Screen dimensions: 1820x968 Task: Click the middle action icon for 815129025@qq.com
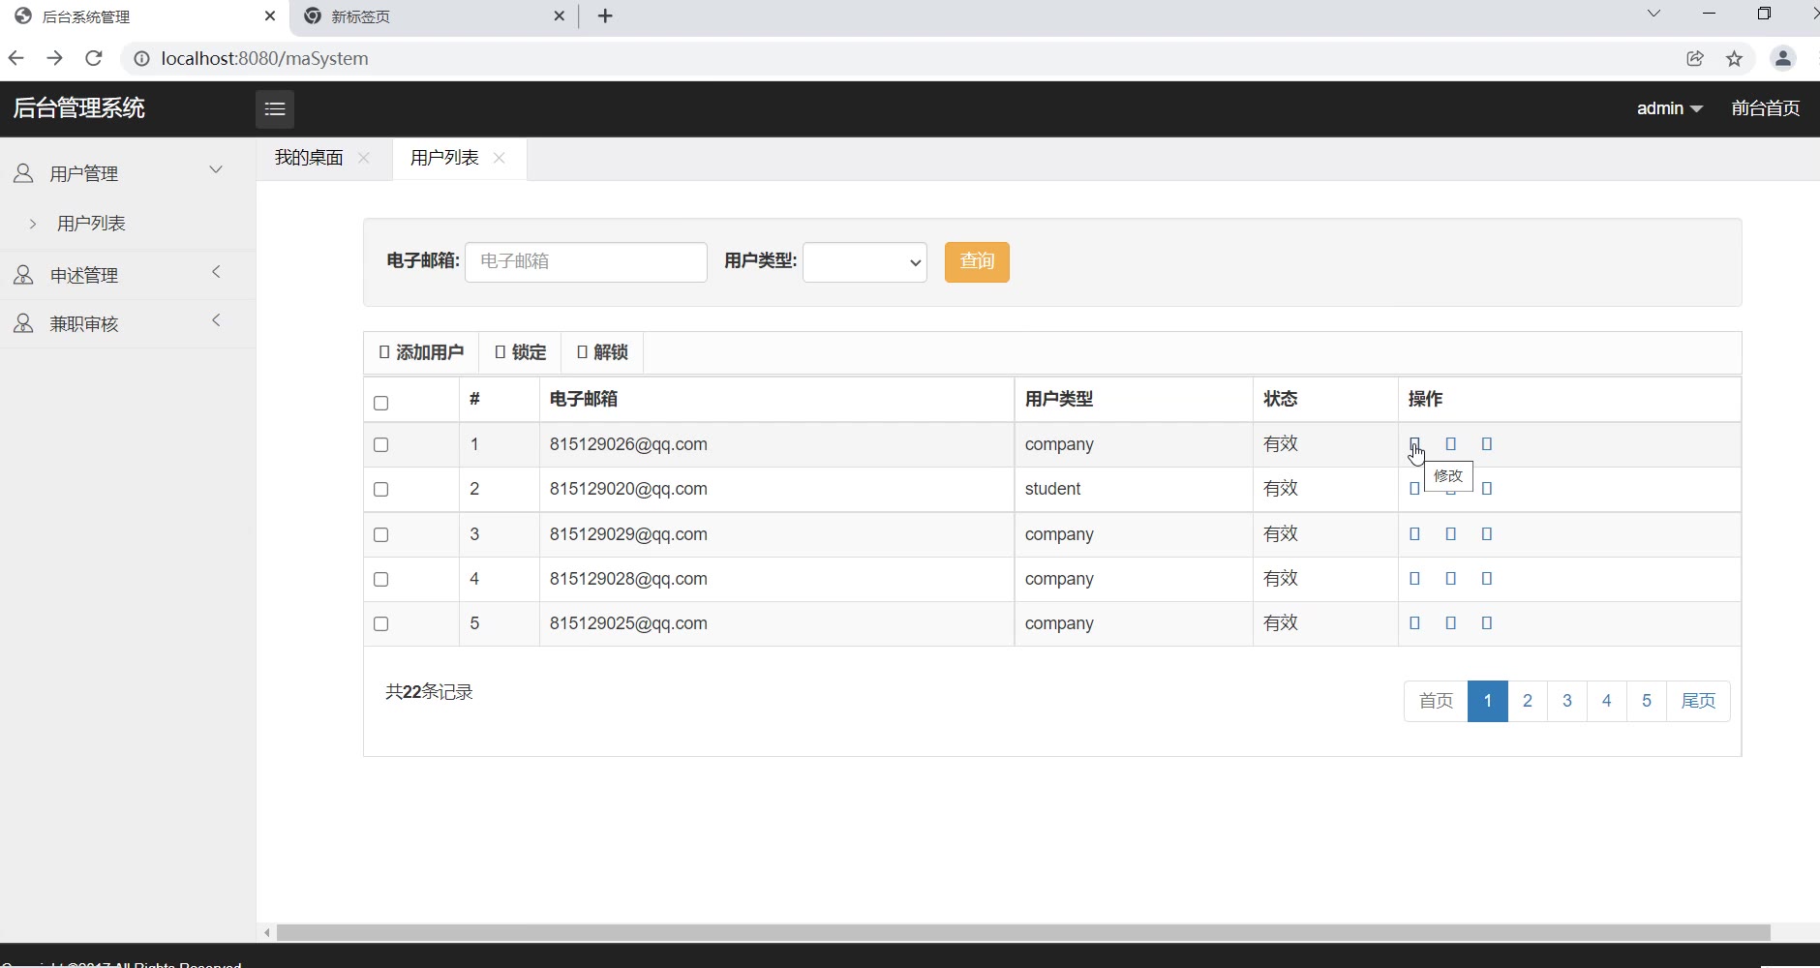(1450, 623)
